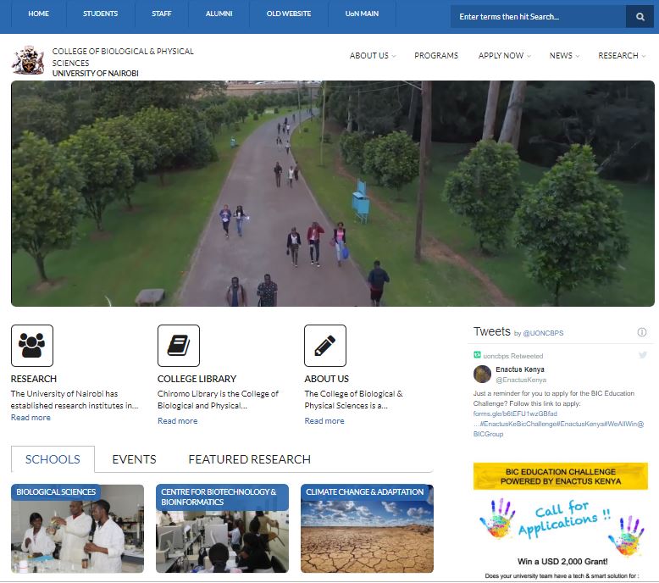659x583 pixels.
Task: Open the PROGRAMS navigation link
Action: click(x=436, y=56)
